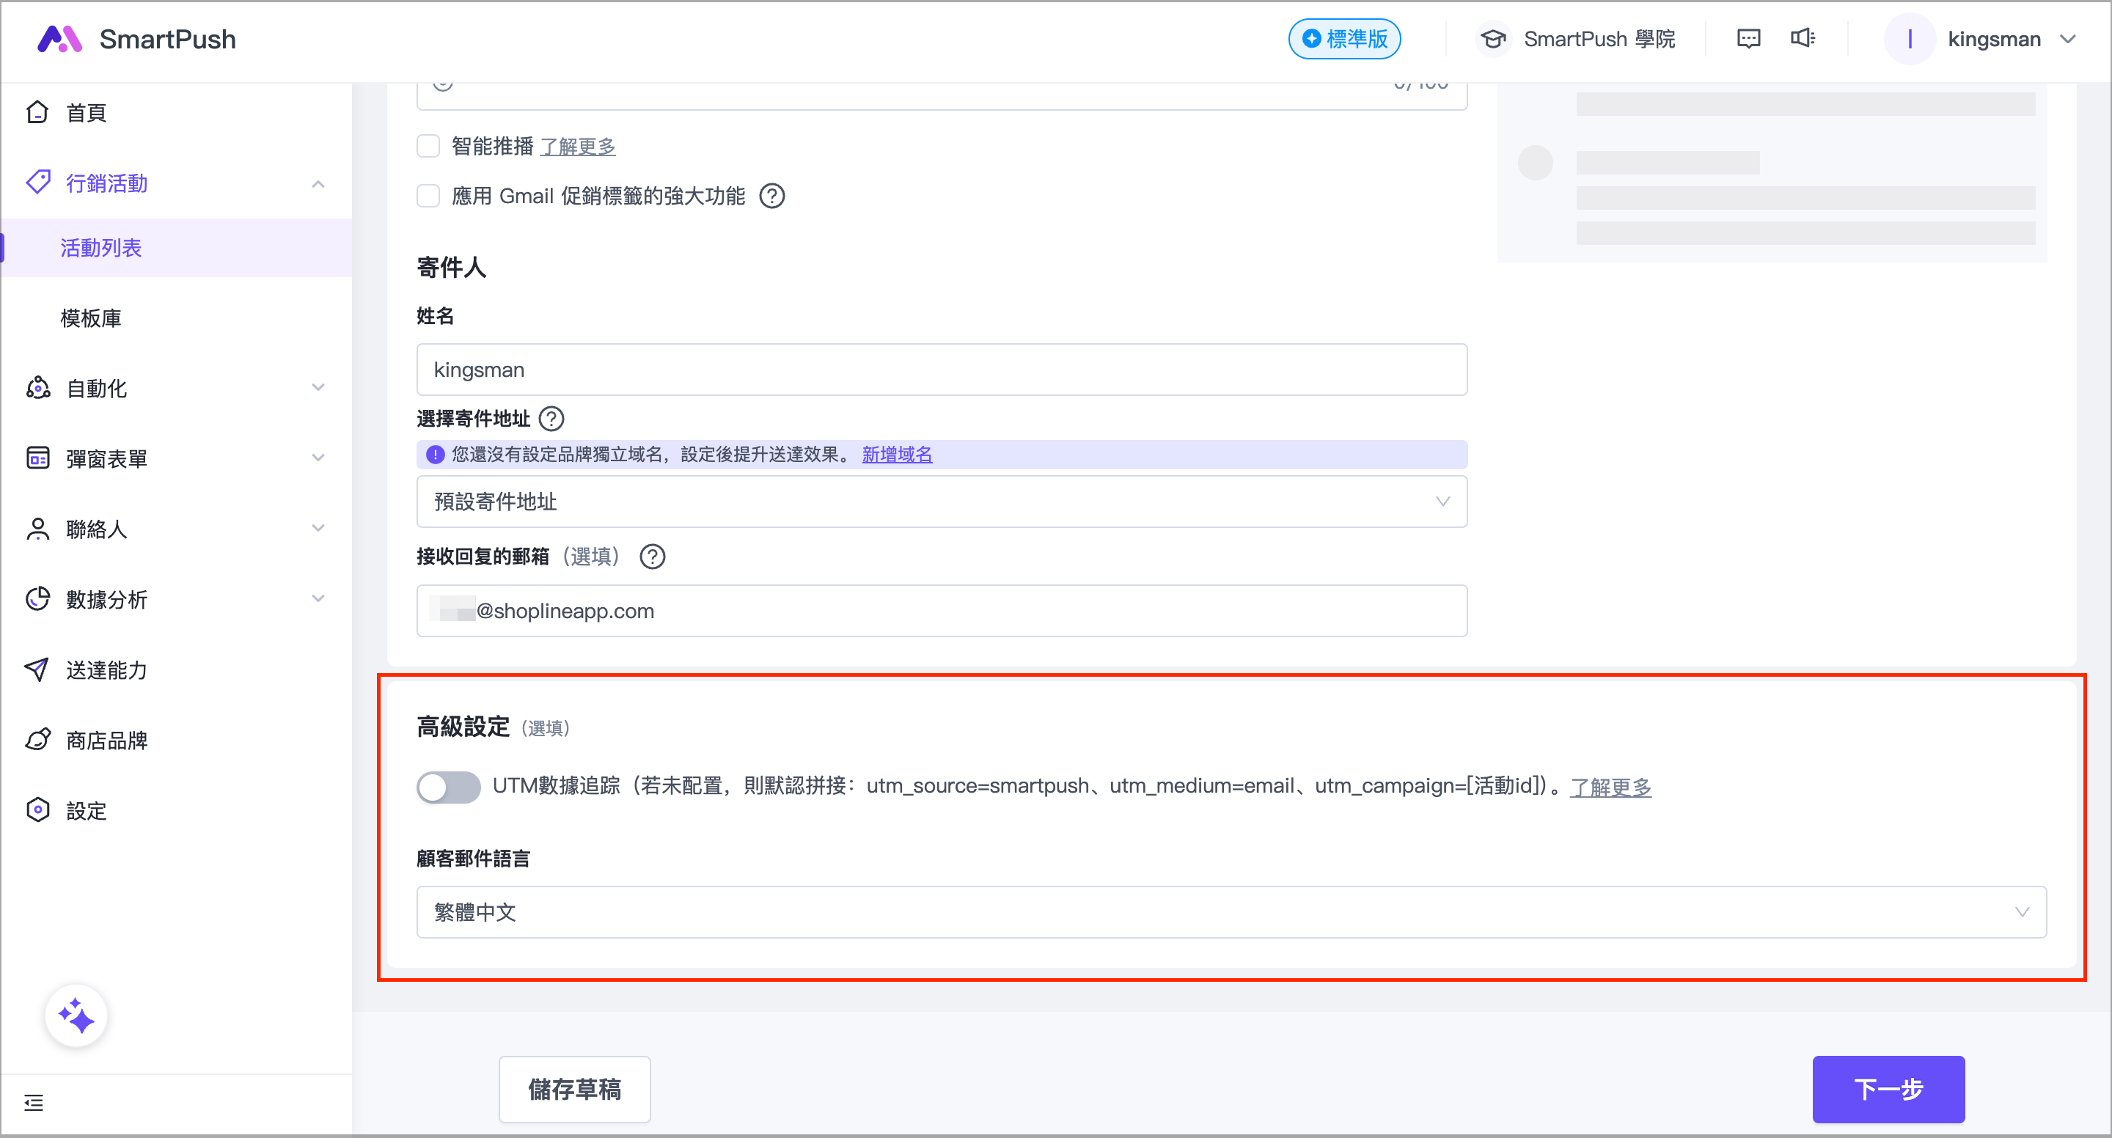Viewport: 2112px width, 1138px height.
Task: Click the reply-to email input field
Action: 942,611
